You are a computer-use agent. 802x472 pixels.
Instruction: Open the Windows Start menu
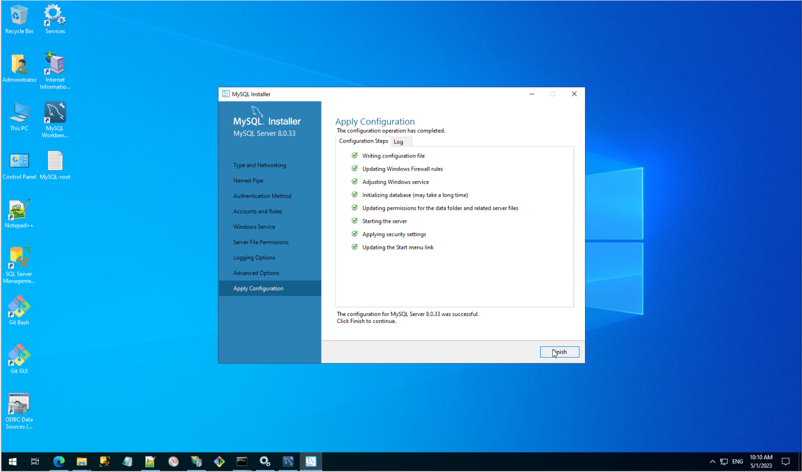(12, 462)
